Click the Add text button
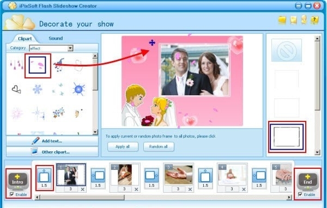 [x=52, y=141]
